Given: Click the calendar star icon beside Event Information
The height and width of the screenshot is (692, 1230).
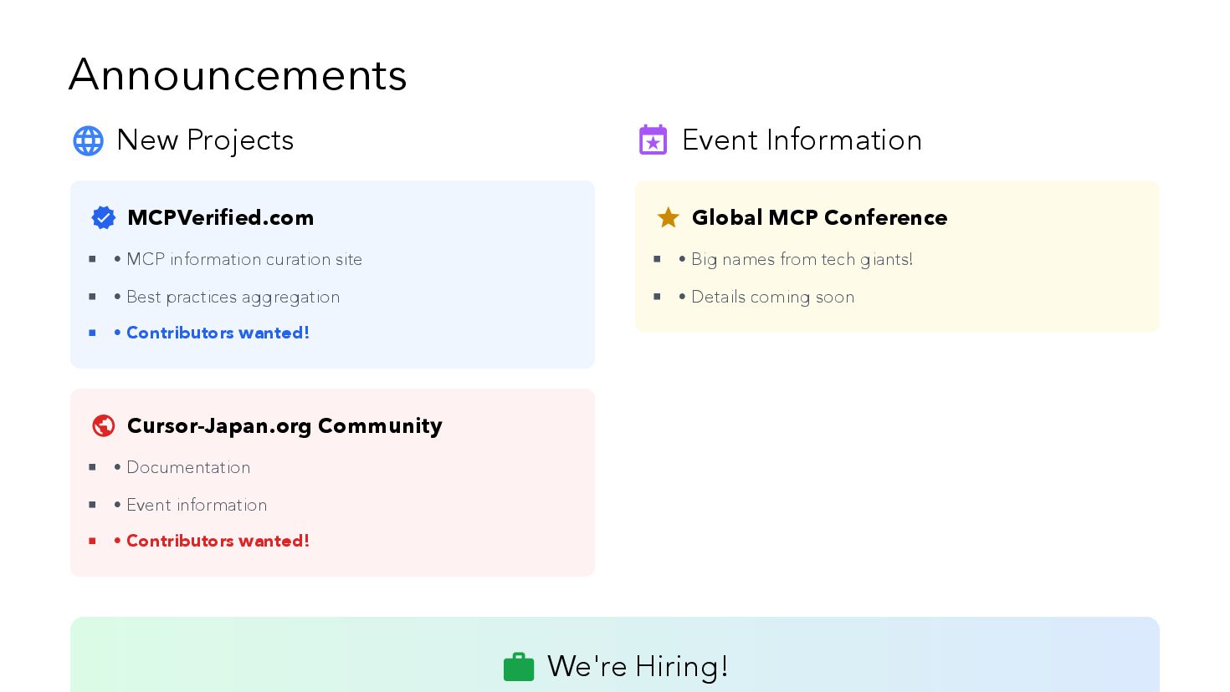Looking at the screenshot, I should click(653, 140).
